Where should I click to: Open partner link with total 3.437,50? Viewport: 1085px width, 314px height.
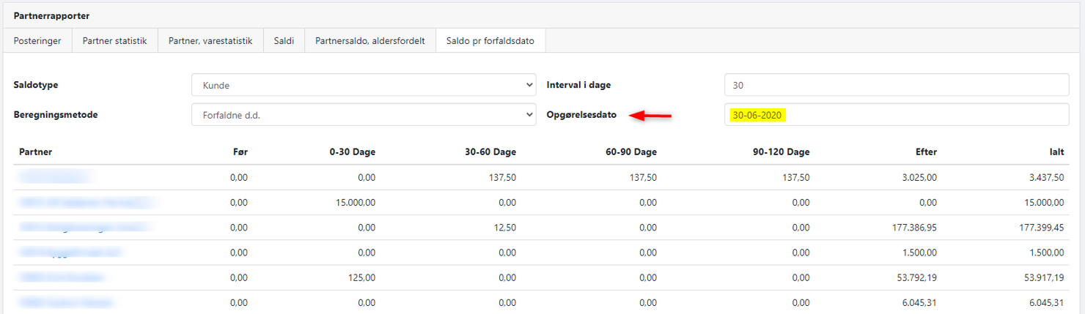point(55,177)
